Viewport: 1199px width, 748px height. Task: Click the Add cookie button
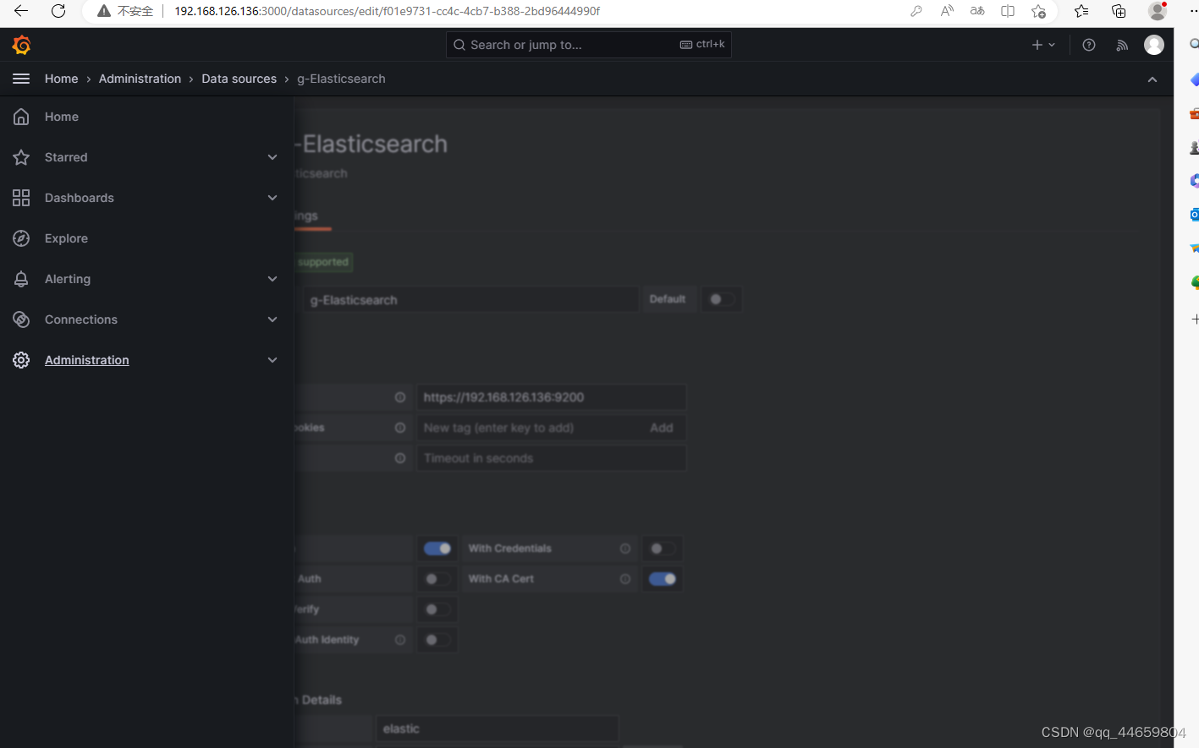(662, 428)
